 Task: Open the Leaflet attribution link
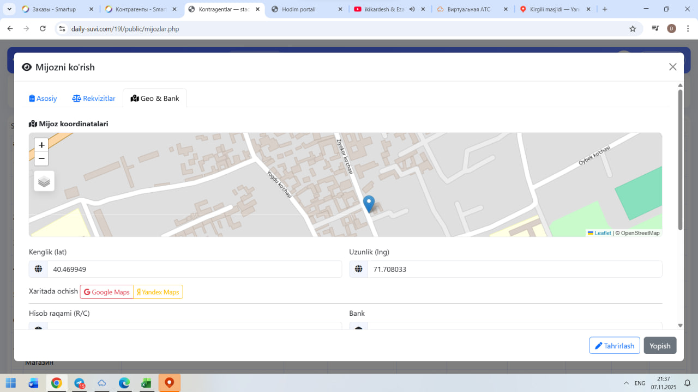coord(599,233)
